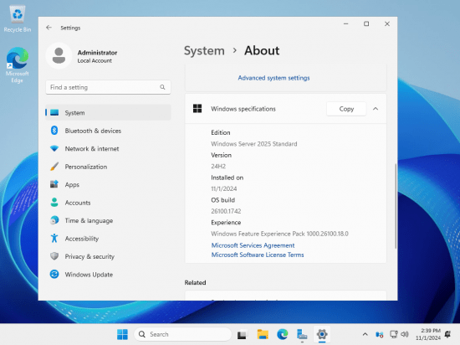460x345 pixels.
Task: Launch Microsoft Edge from the taskbar
Action: point(282,334)
